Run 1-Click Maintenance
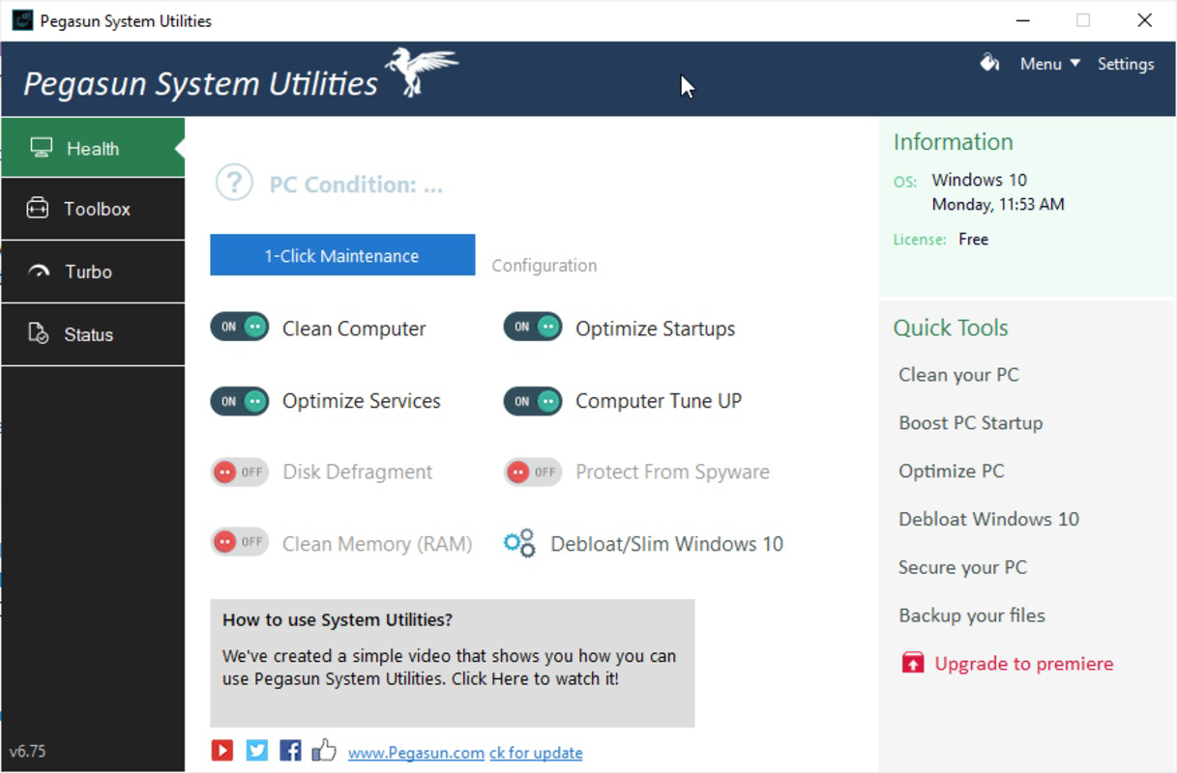 pos(342,255)
